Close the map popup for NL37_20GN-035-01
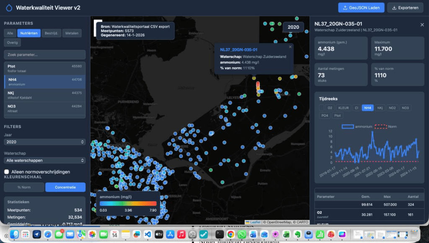Screen dimensions: 429x243 (290, 47)
